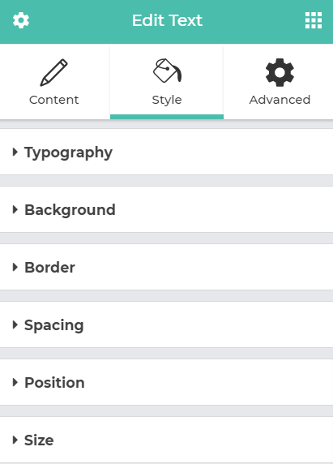This screenshot has height=464, width=333.
Task: Expand the Background section arrow
Action: point(15,209)
